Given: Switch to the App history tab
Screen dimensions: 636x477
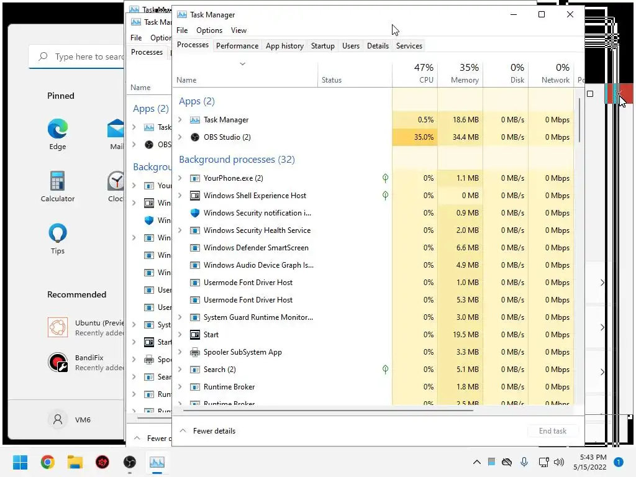Looking at the screenshot, I should point(284,46).
